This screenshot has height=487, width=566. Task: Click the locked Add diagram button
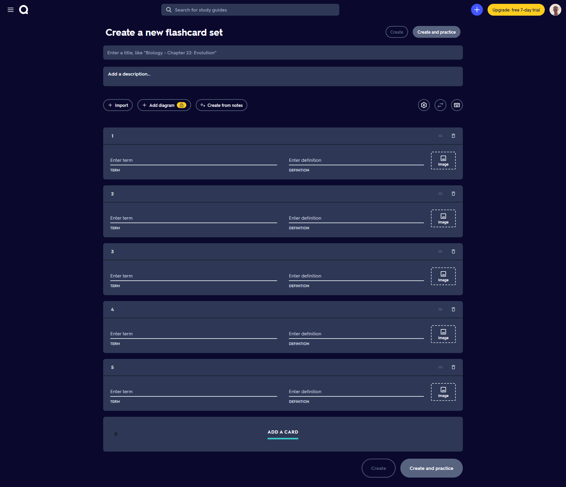[164, 105]
